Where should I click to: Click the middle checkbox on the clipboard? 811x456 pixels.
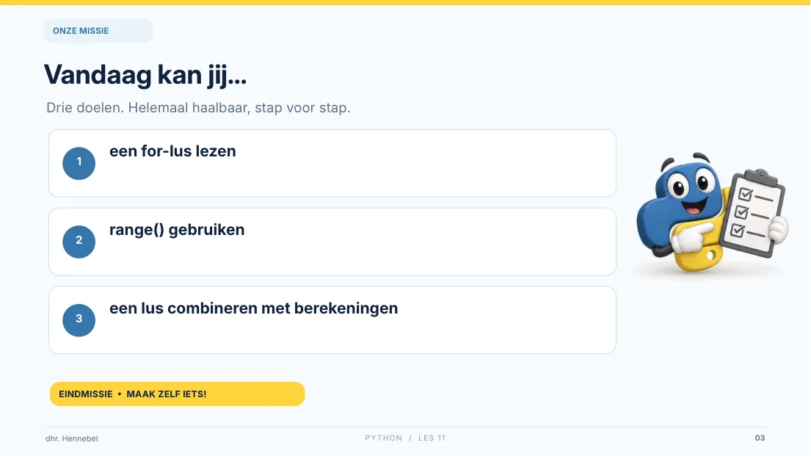pos(742,212)
